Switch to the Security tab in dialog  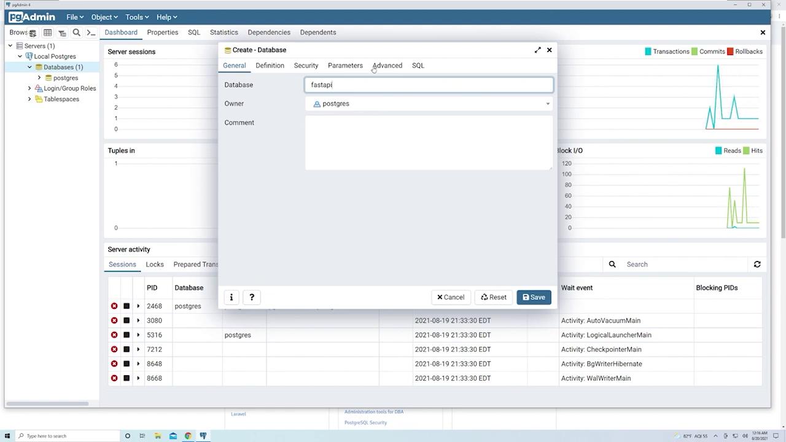tap(306, 66)
